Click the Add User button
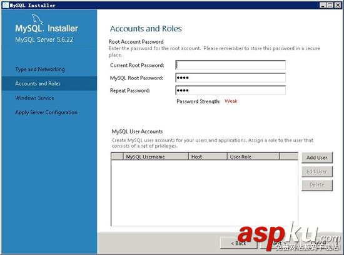Screen dimensions: 344x255 point(317,158)
